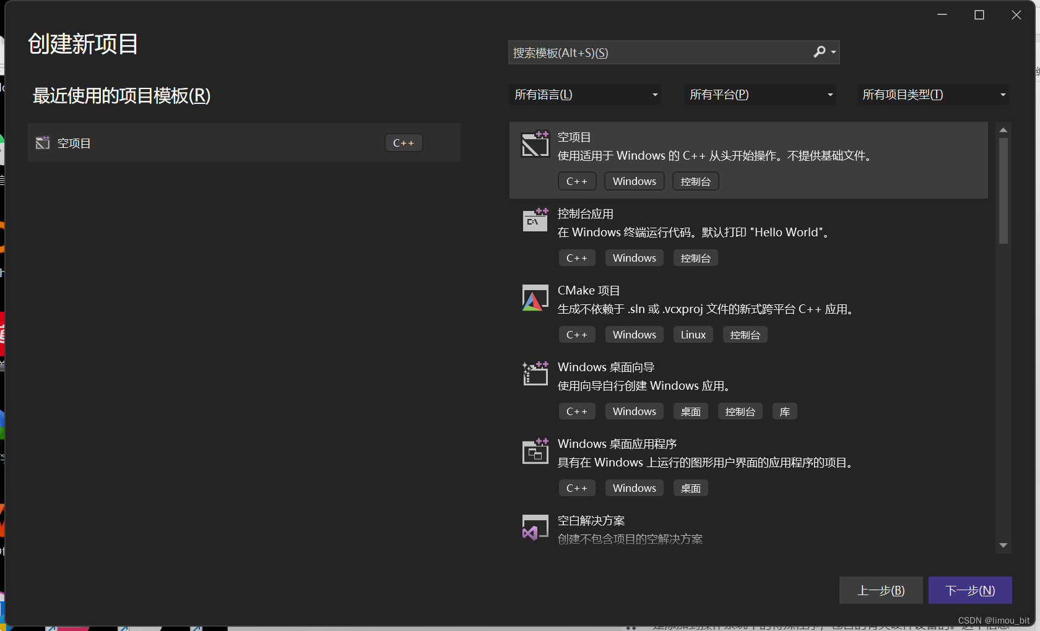Open the 所有项目类型 project type dropdown
The width and height of the screenshot is (1040, 631).
pyautogui.click(x=932, y=94)
